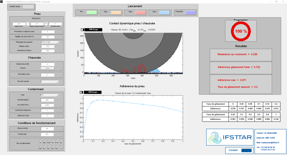
Task: Click the app icon in title bar
Action: (x=2, y=2)
